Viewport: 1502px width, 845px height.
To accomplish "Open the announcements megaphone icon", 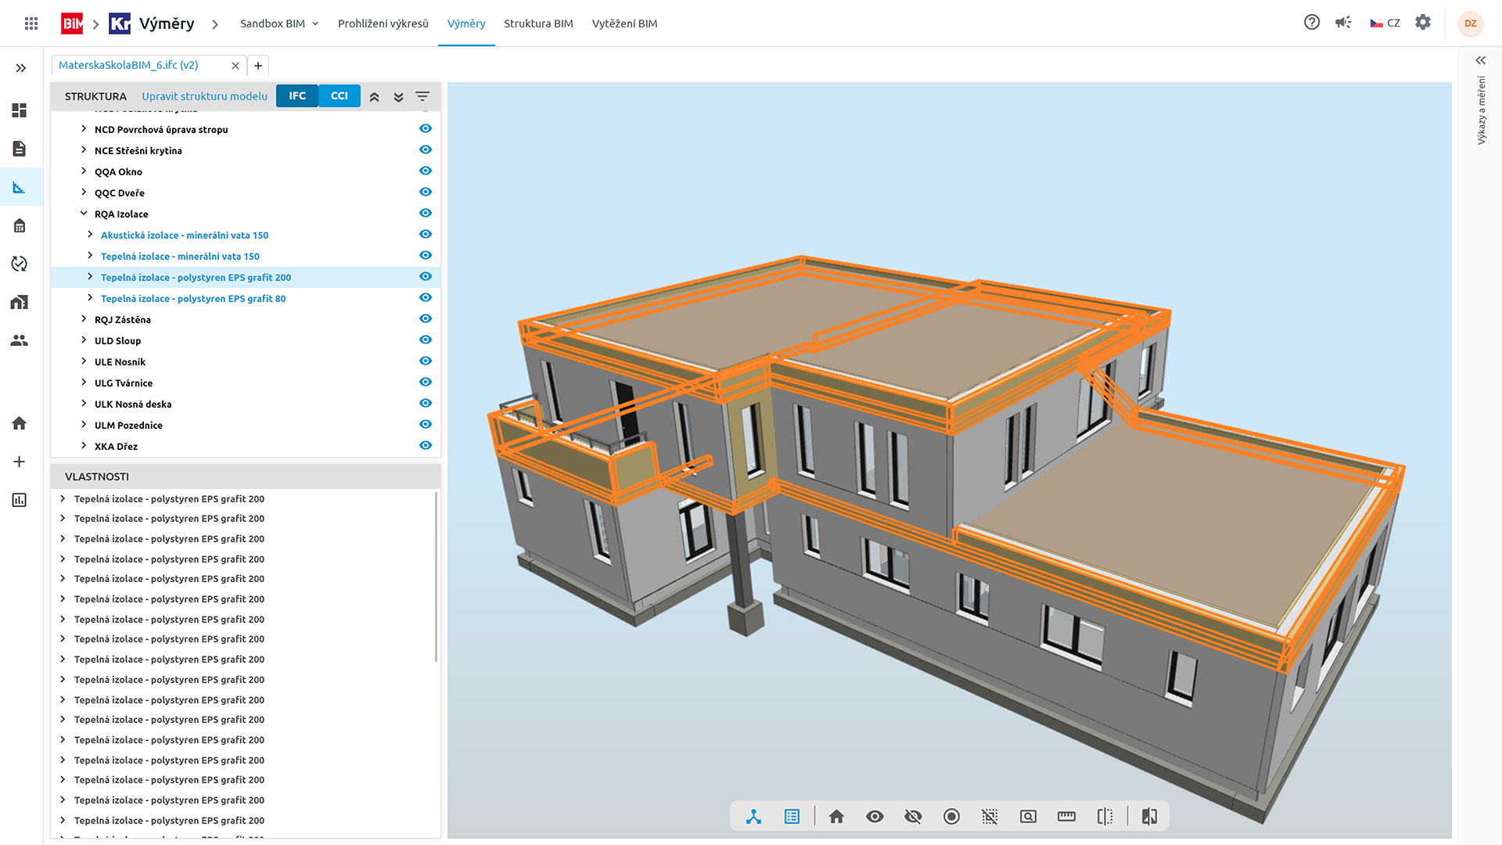I will (x=1343, y=23).
